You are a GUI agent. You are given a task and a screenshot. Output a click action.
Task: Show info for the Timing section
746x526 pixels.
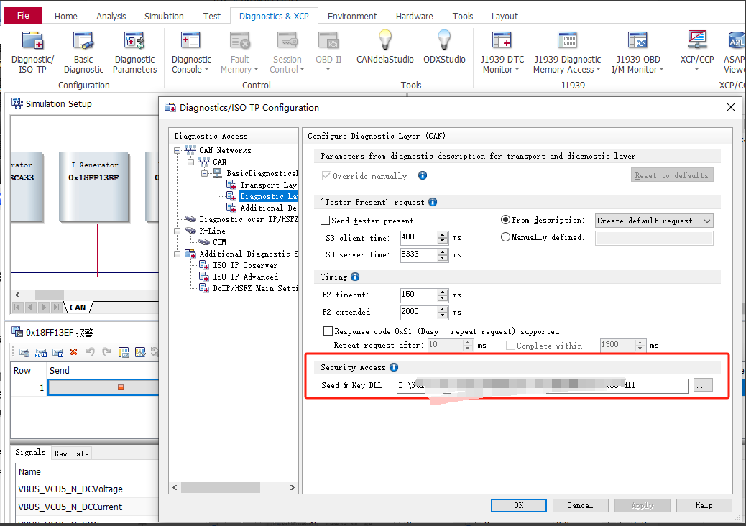click(355, 277)
